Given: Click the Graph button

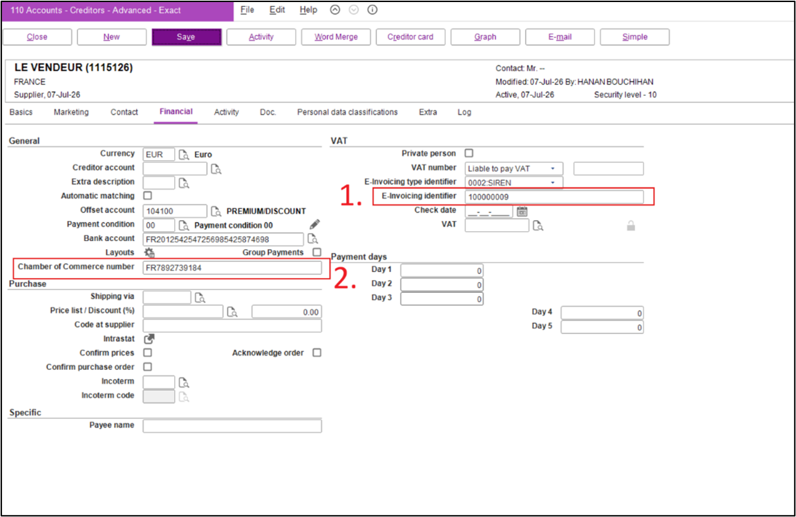Looking at the screenshot, I should point(485,37).
